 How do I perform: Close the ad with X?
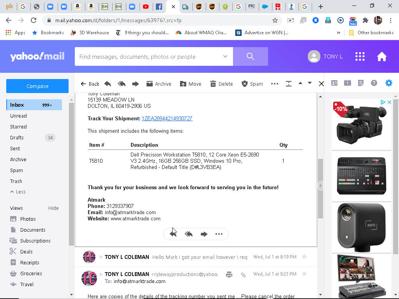[x=389, y=102]
